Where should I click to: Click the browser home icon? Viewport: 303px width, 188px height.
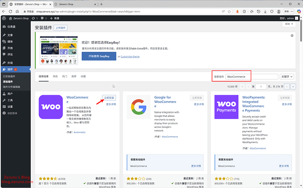point(17,11)
